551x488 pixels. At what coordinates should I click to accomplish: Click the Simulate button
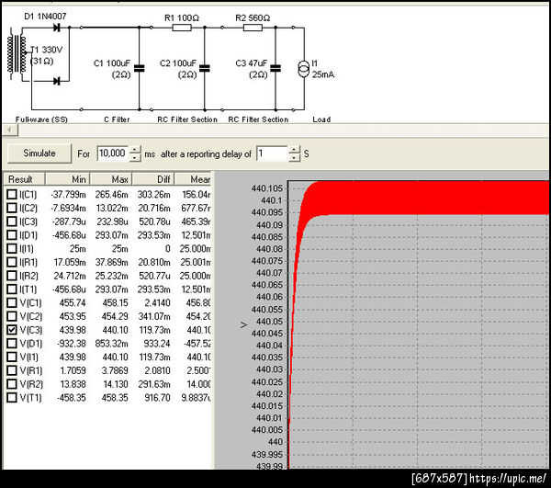coord(39,153)
